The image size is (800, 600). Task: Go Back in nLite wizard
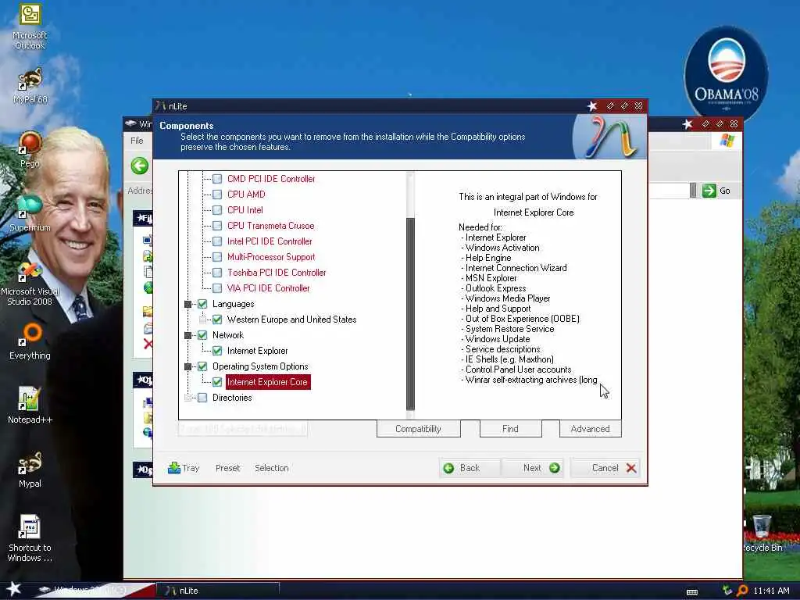[470, 468]
